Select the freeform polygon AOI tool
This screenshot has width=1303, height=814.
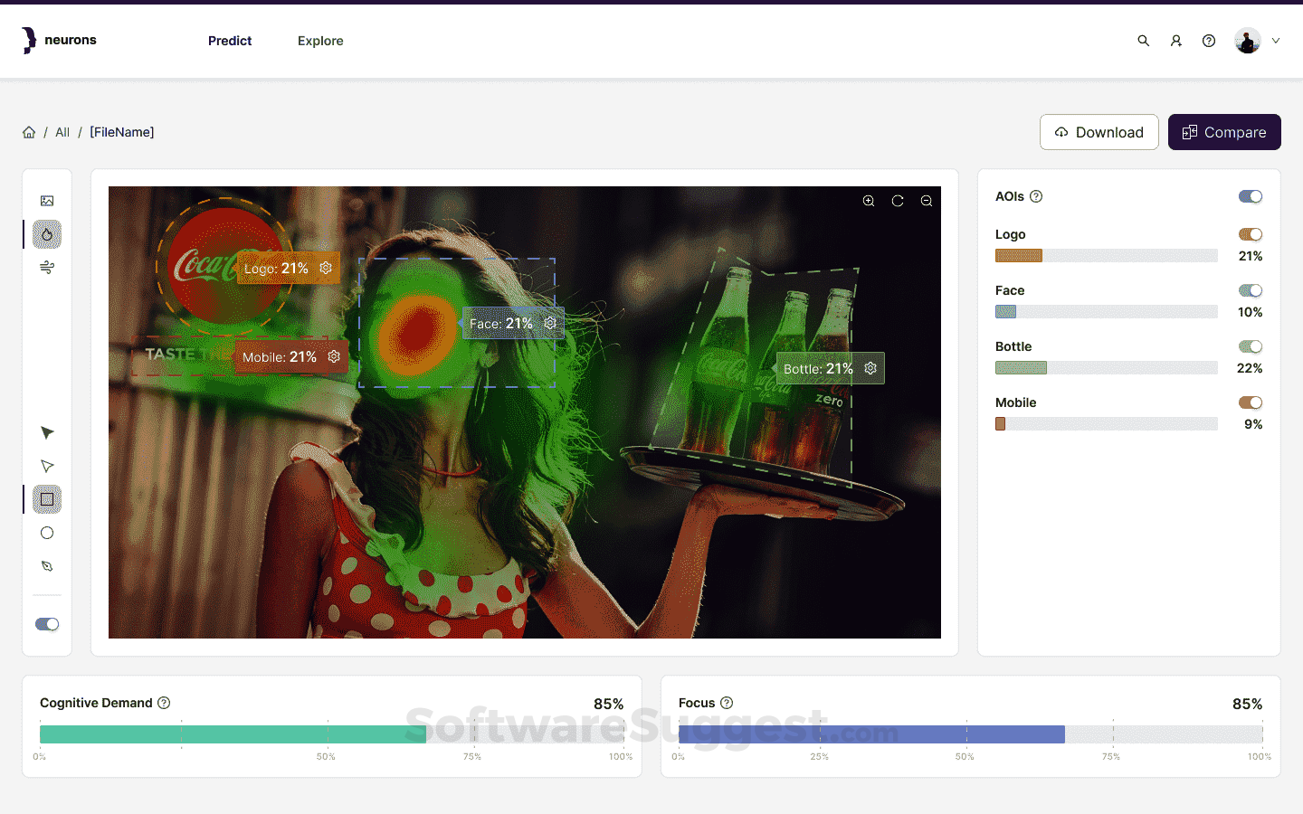coord(47,566)
